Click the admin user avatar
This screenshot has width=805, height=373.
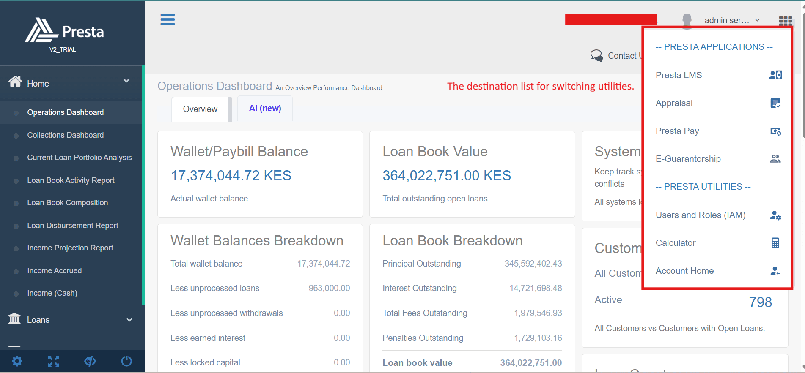pyautogui.click(x=687, y=20)
